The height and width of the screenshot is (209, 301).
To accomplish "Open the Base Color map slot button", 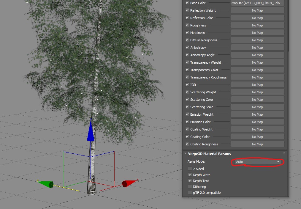I will (257, 3).
